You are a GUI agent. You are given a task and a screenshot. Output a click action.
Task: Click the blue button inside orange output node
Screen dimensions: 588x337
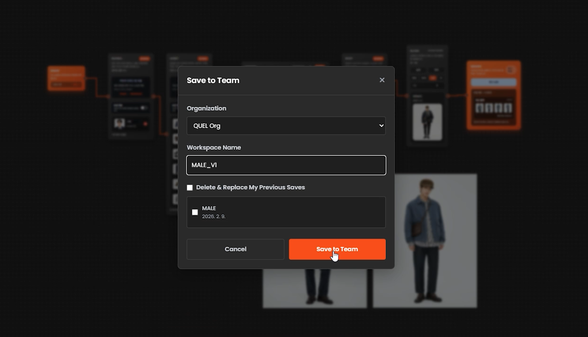(x=494, y=82)
